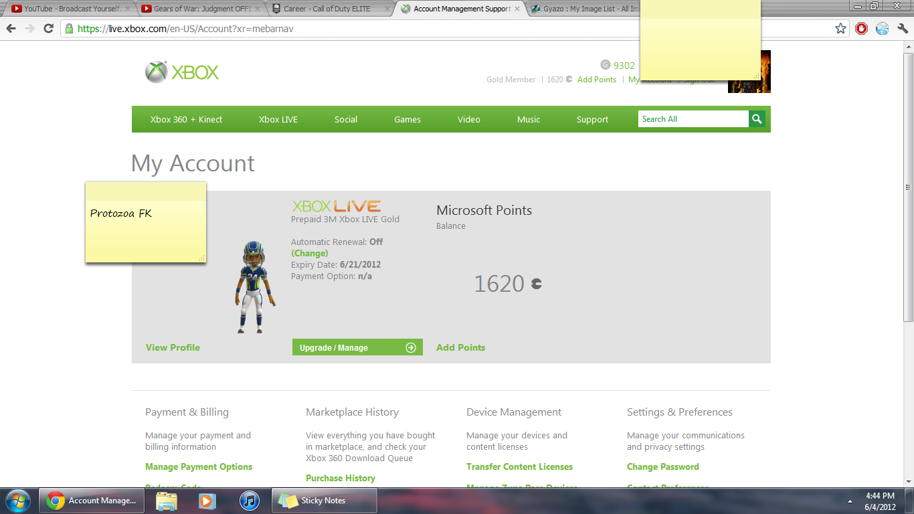Bookmark this page with the star icon

pyautogui.click(x=841, y=29)
